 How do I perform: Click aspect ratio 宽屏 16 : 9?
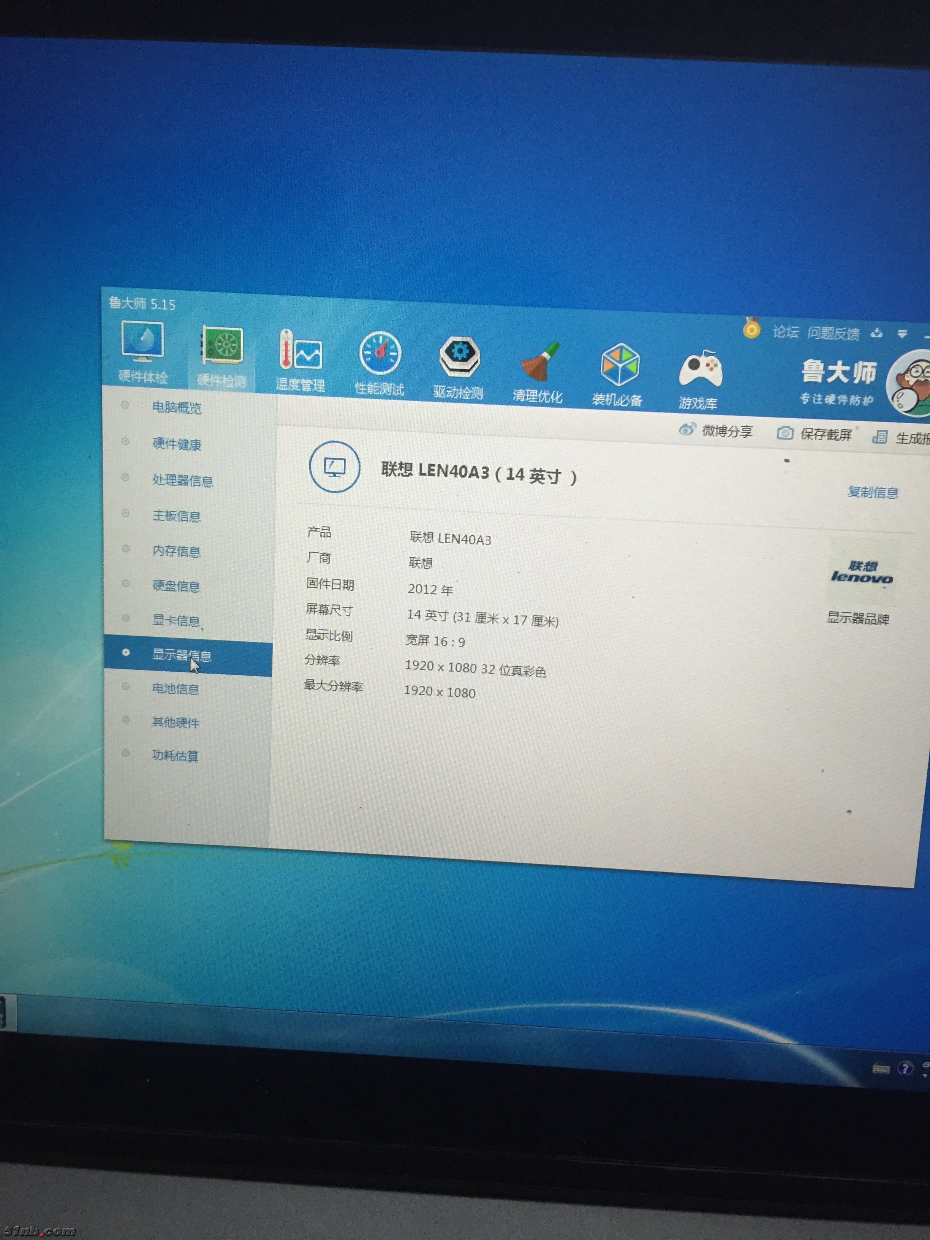436,641
